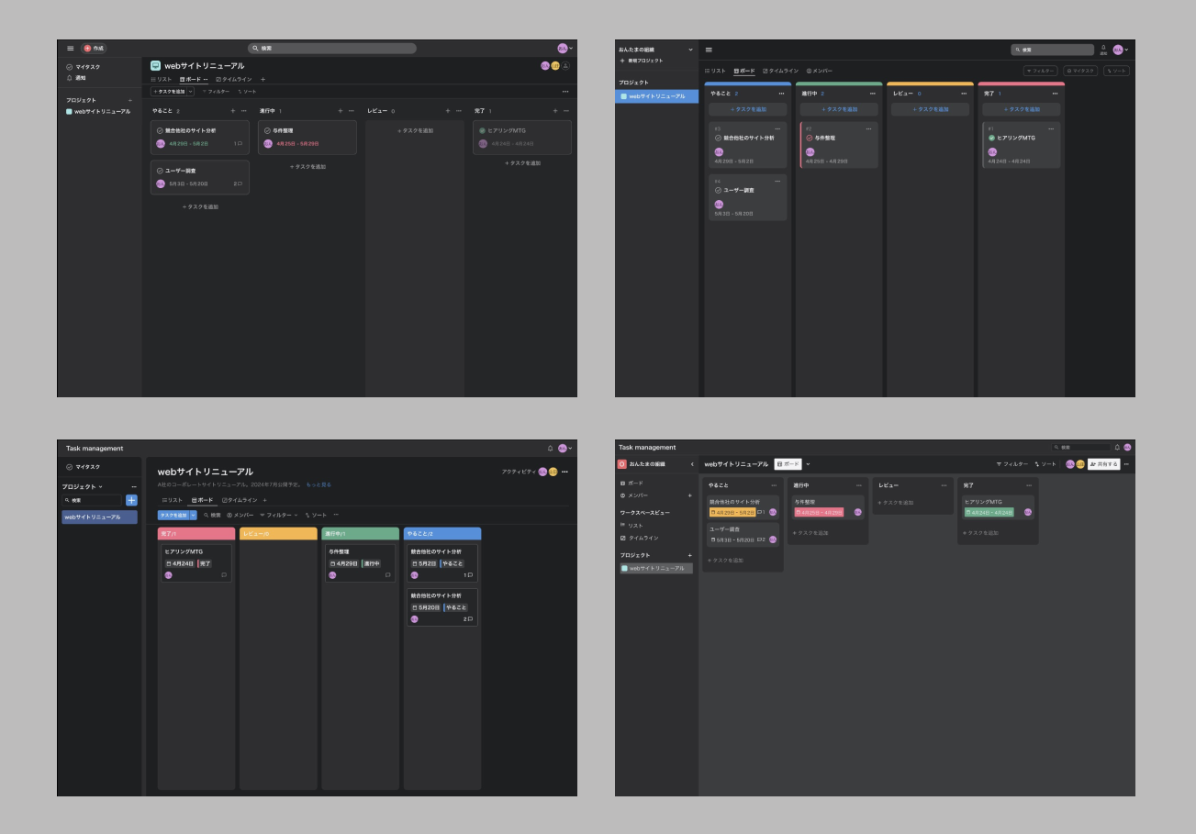Open ellipsis beside プロジェクト in bottom-left mockup sidebar

tap(134, 486)
